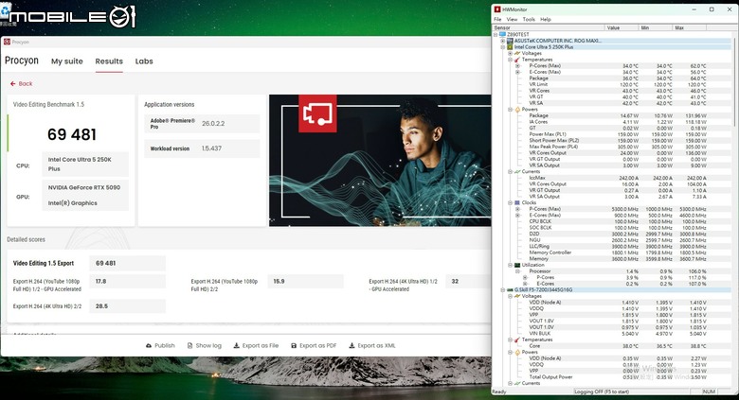Expand the P-Cores (Max) clocks entry
Viewport: 739px width, 400px height.
point(517,209)
